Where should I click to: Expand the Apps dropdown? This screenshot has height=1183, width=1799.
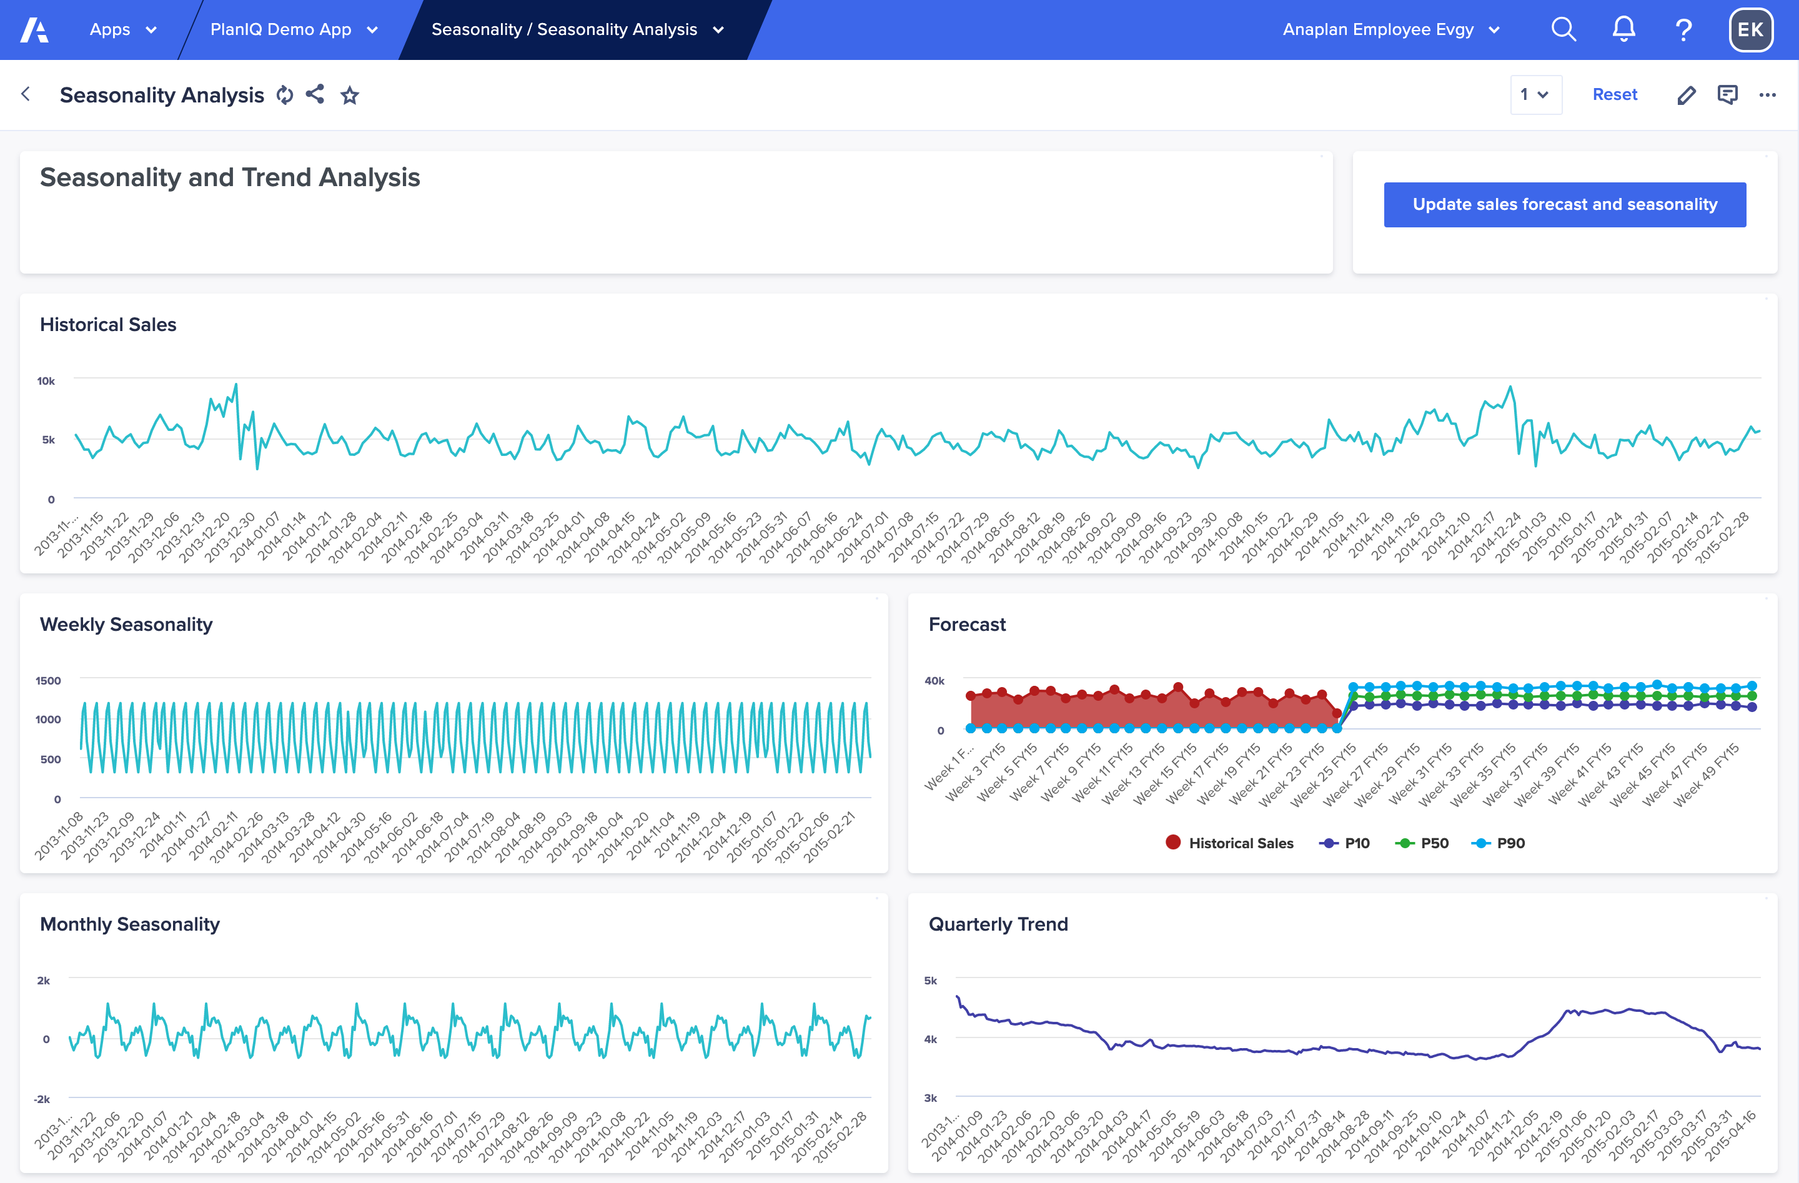(x=123, y=29)
